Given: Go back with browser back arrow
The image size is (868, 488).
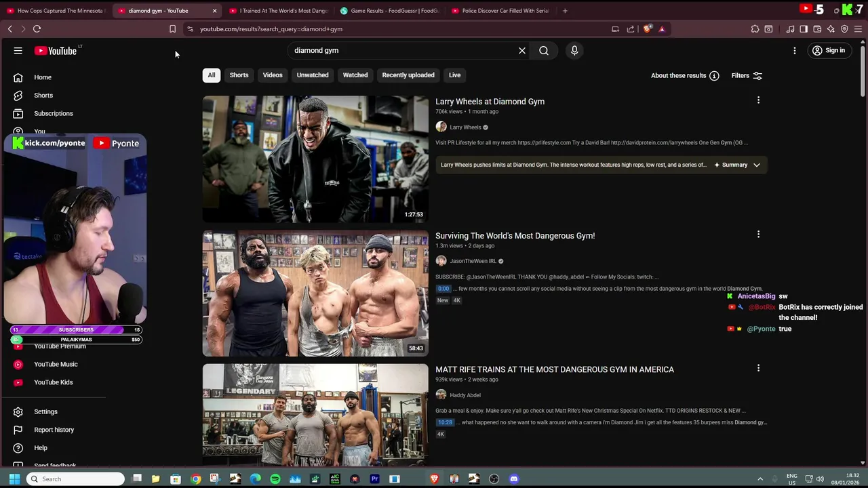Looking at the screenshot, I should click(x=10, y=29).
